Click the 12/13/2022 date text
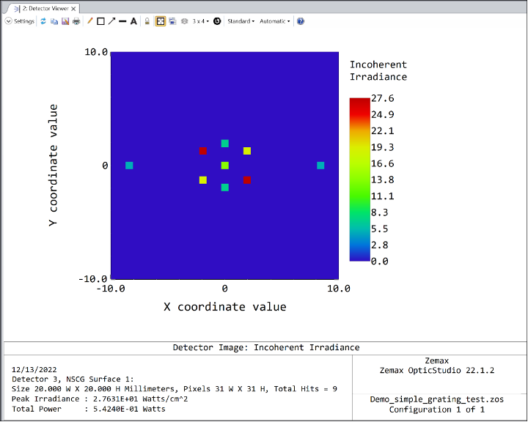 (x=34, y=369)
